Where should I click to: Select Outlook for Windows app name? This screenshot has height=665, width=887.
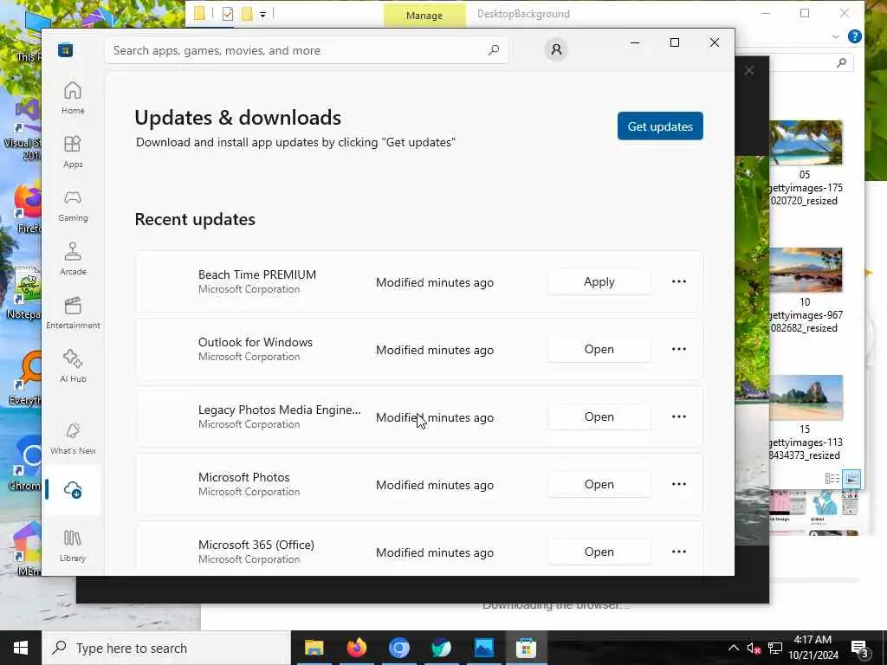click(256, 342)
